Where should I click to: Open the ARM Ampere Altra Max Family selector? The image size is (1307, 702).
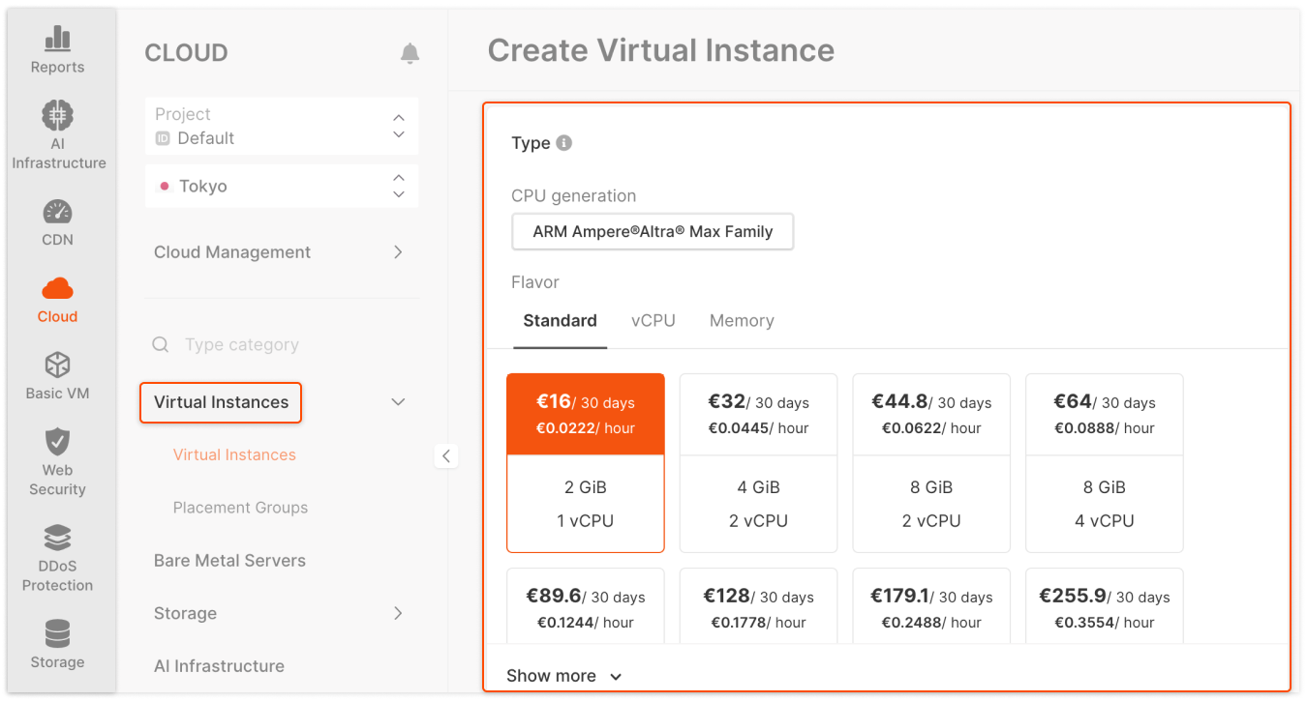pos(653,232)
